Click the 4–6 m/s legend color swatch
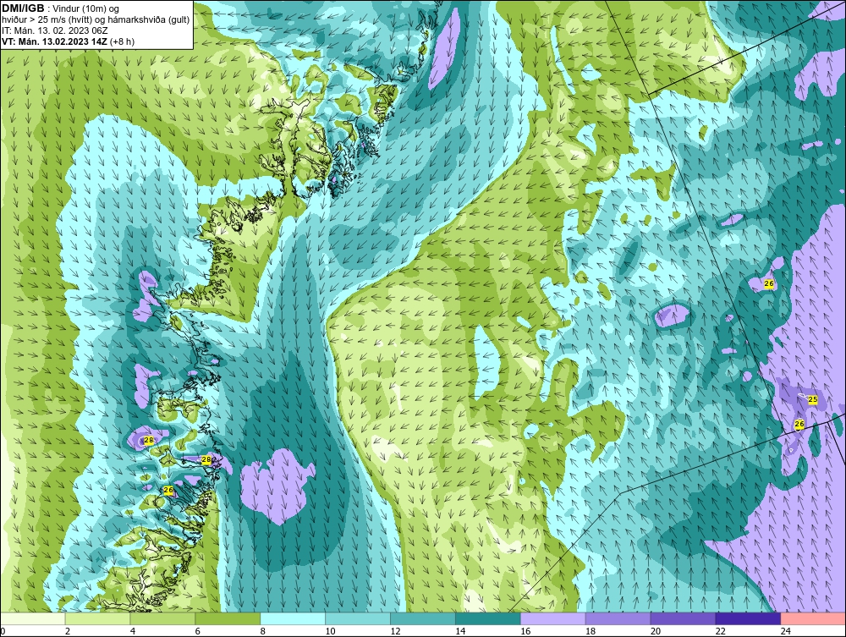Screen dimensions: 846x637 point(162,618)
